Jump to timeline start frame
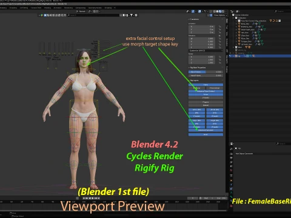The width and height of the screenshot is (291, 218). pyautogui.click(x=84, y=198)
